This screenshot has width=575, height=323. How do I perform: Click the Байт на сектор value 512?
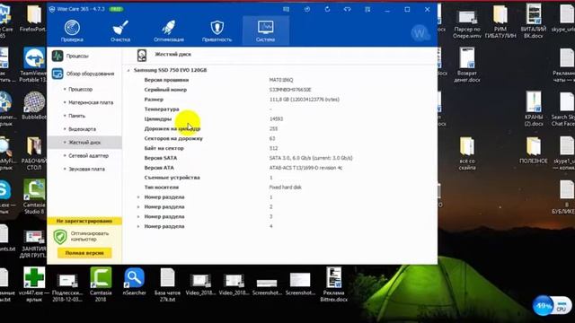pos(273,148)
